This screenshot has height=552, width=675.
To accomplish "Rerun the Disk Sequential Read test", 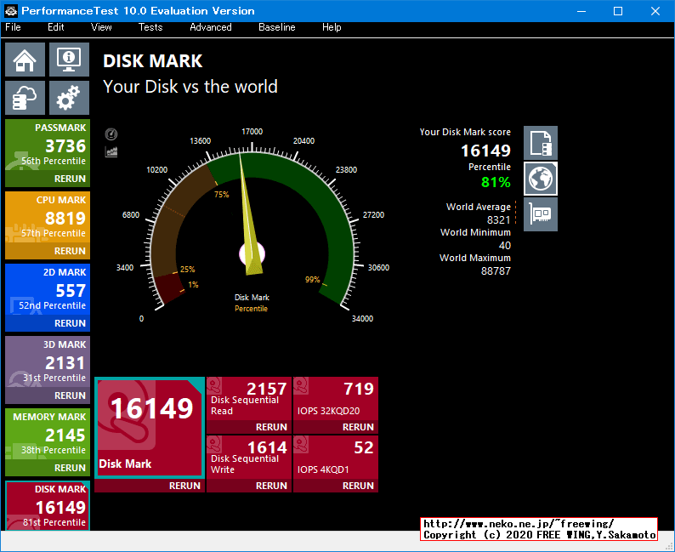I will pyautogui.click(x=271, y=427).
